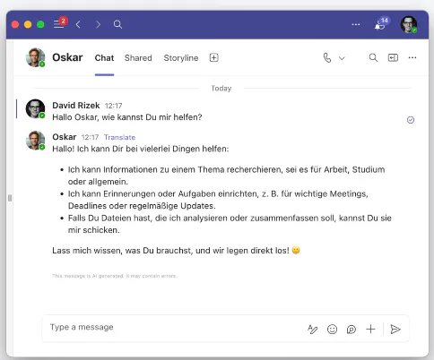Open the emoji picker
The image size is (434, 360).
pos(332,330)
